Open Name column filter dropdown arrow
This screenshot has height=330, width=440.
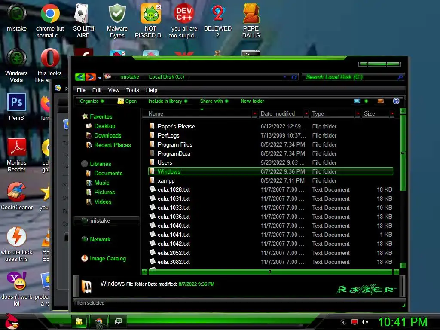pyautogui.click(x=255, y=113)
